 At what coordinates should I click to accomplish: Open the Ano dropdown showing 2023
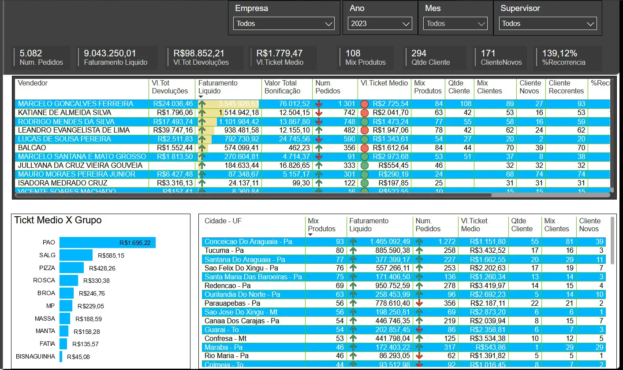(380, 24)
